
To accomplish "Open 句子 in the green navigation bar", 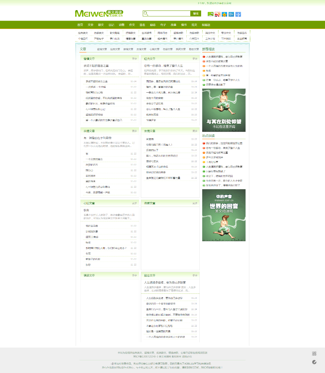I will (x=163, y=25).
